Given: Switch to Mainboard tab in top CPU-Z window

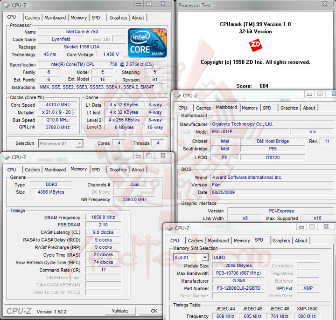Looking at the screenshot, I should [55, 18].
